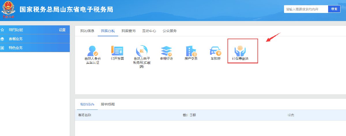Focus the search input field
The image size is (346, 136).
coord(306,9)
